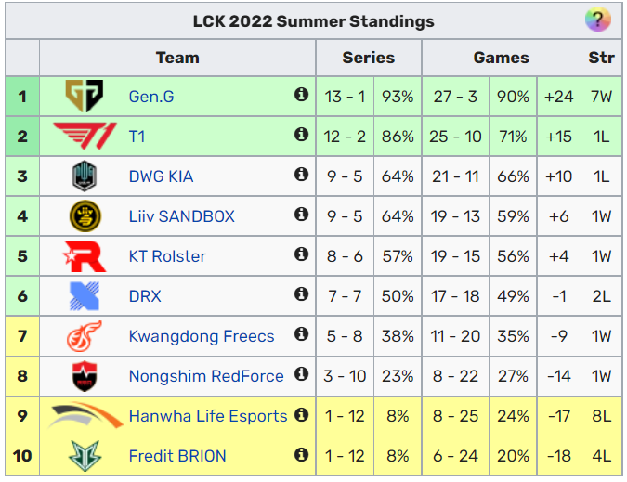The height and width of the screenshot is (482, 627).
Task: Click the Fredit BRION logo
Action: (x=85, y=456)
